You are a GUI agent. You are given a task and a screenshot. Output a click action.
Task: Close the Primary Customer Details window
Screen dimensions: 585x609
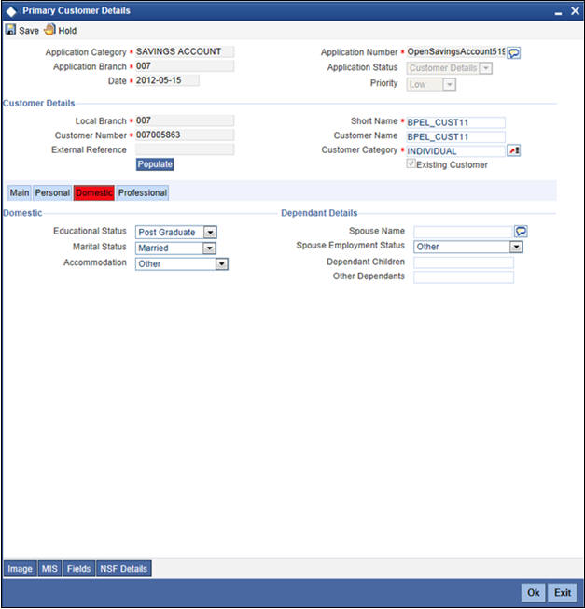tap(575, 11)
